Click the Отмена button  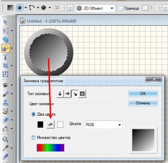pyautogui.click(x=143, y=103)
